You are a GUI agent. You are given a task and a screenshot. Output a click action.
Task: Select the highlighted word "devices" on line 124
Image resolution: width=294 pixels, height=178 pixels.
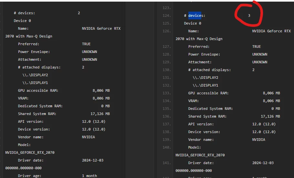[x=194, y=16]
